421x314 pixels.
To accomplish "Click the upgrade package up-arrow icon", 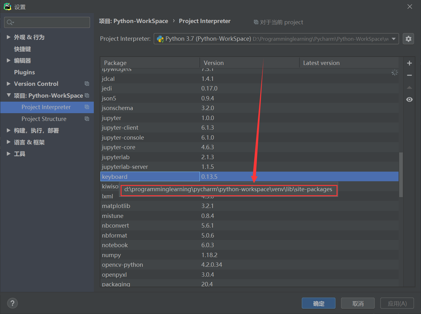I will point(409,87).
